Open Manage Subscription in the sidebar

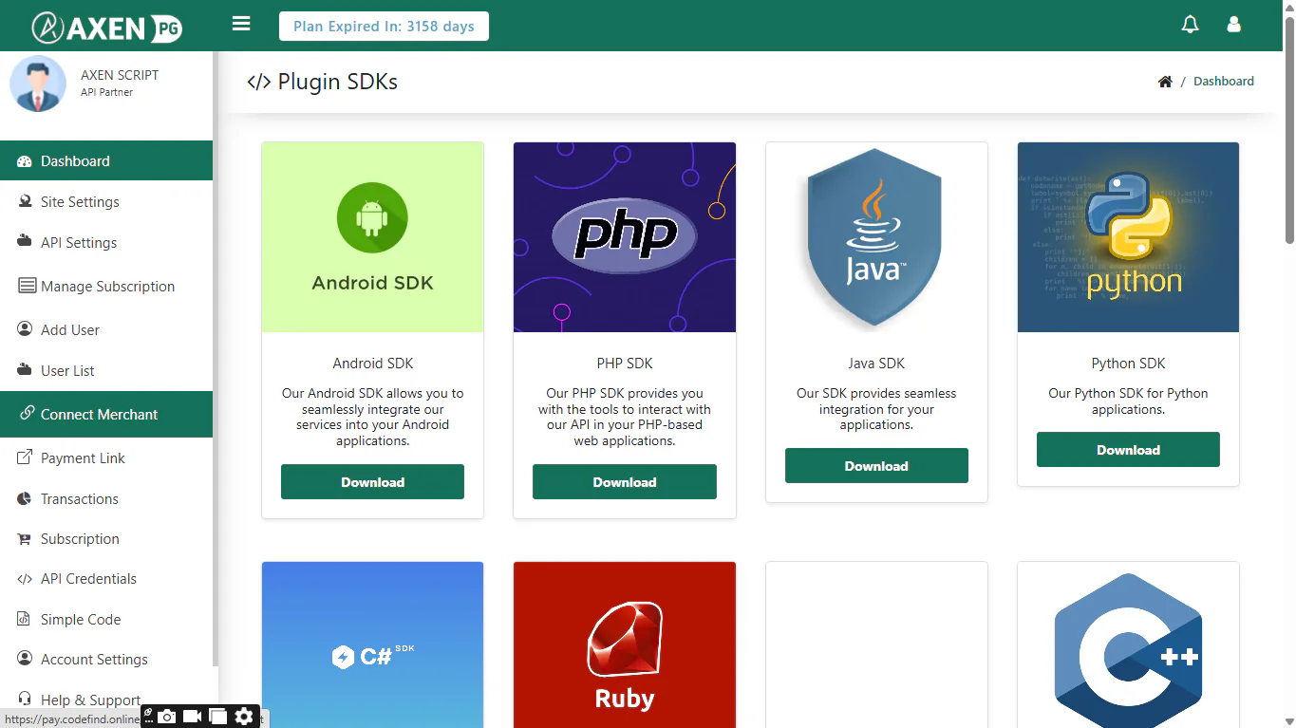pos(106,286)
